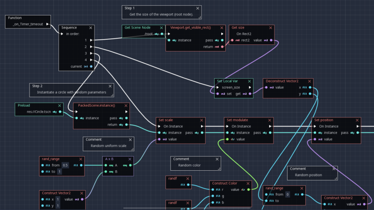
Task: Select the Function _on_Timer_timeout node
Action: tap(27, 21)
